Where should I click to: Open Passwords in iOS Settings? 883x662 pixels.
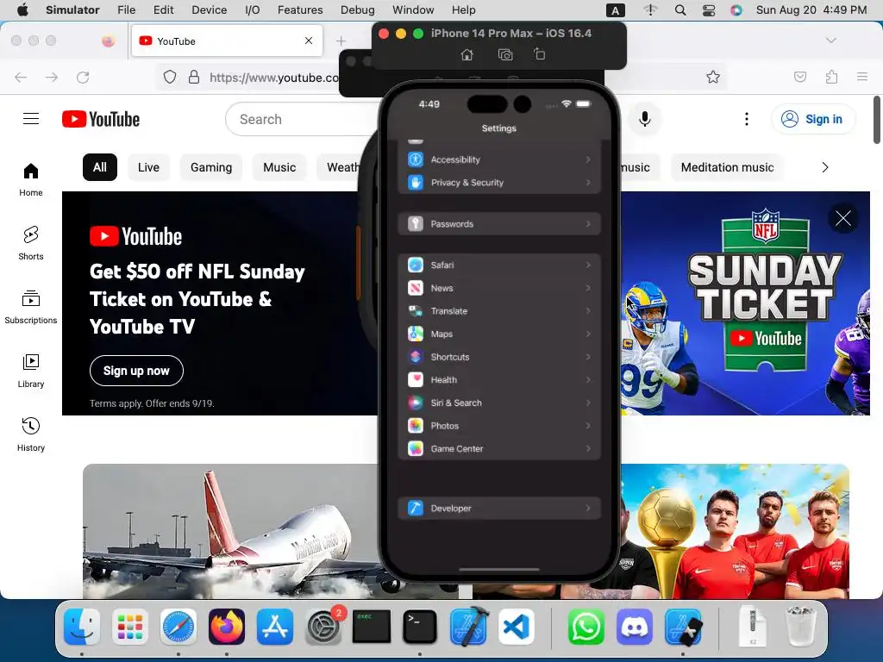[x=499, y=223]
